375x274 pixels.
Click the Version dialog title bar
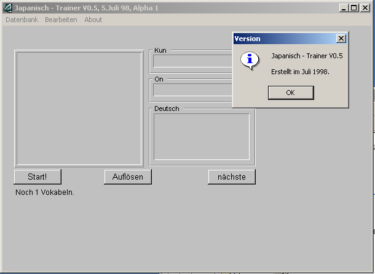coord(283,39)
